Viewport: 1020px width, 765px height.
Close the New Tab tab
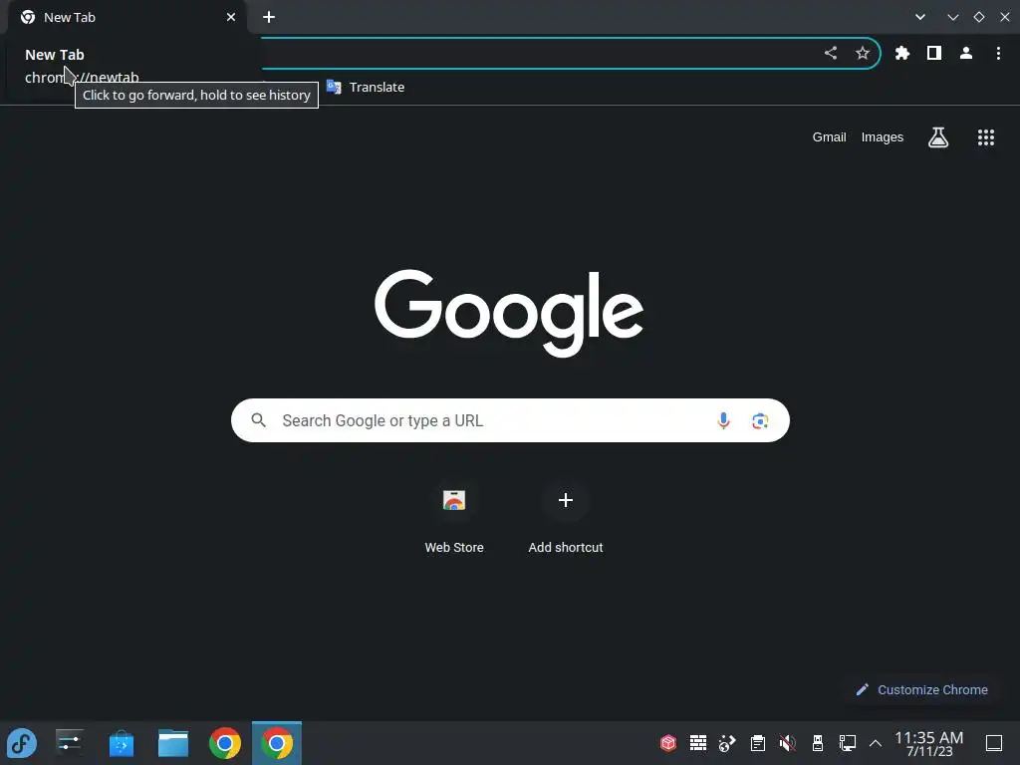point(231,17)
